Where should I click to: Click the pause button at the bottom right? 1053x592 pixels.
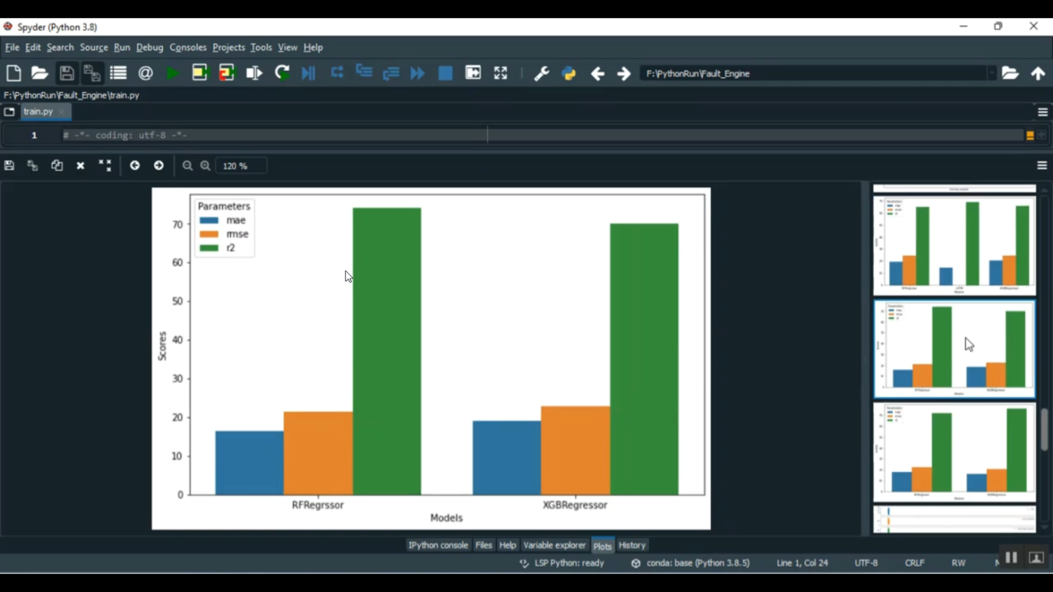1011,558
